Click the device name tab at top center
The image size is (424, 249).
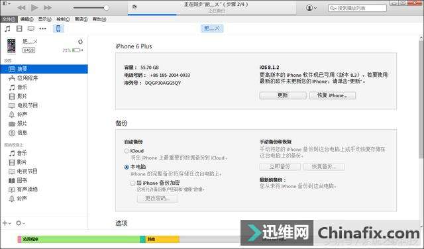[x=212, y=28]
